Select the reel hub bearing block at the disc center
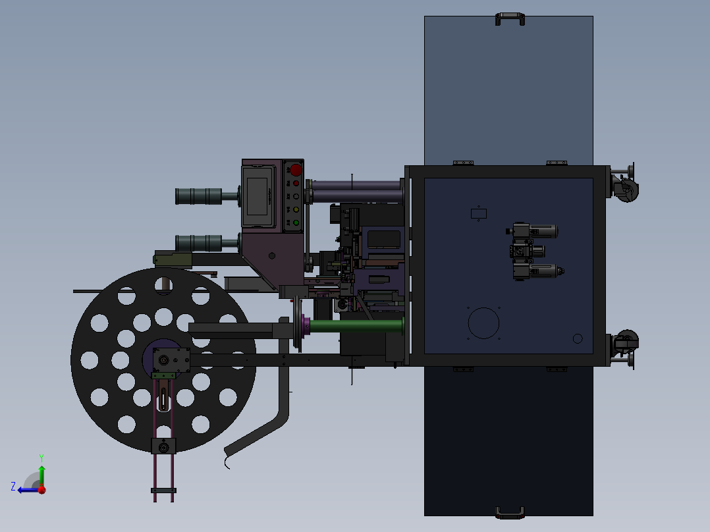 171,361
